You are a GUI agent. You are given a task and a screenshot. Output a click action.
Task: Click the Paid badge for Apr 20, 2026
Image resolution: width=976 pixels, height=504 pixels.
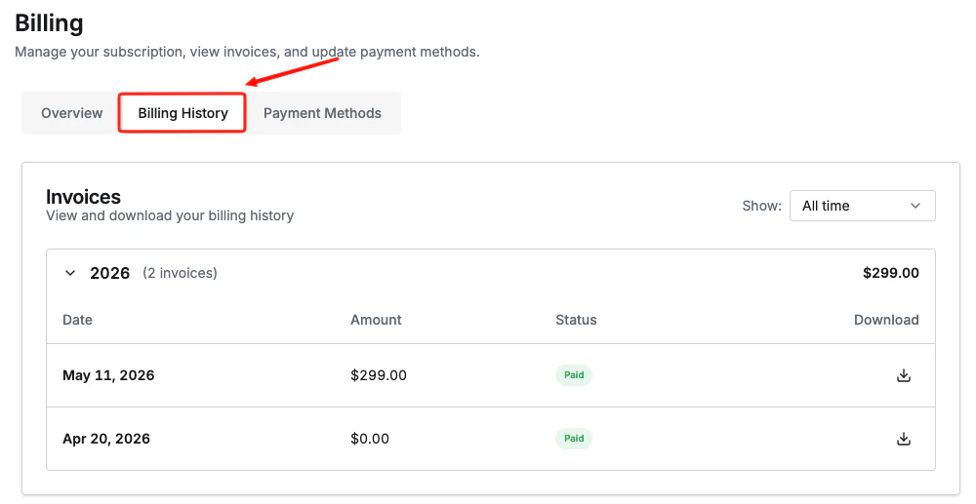(573, 438)
